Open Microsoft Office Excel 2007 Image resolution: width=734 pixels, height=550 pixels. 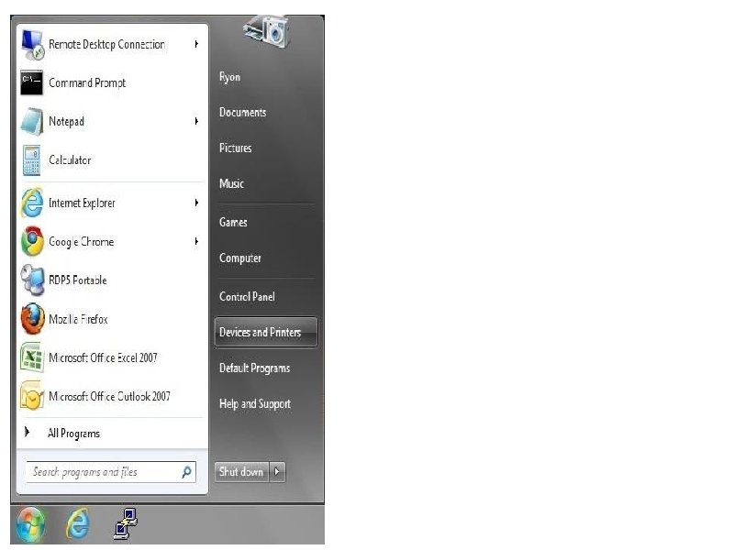click(107, 357)
